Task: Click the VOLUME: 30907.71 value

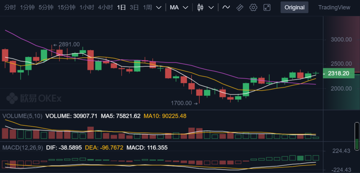Action: coord(71,116)
